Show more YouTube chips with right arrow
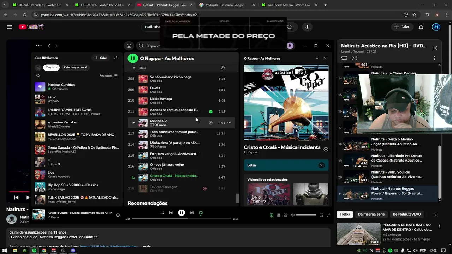Screen dimensions: 452x254 click(x=435, y=214)
